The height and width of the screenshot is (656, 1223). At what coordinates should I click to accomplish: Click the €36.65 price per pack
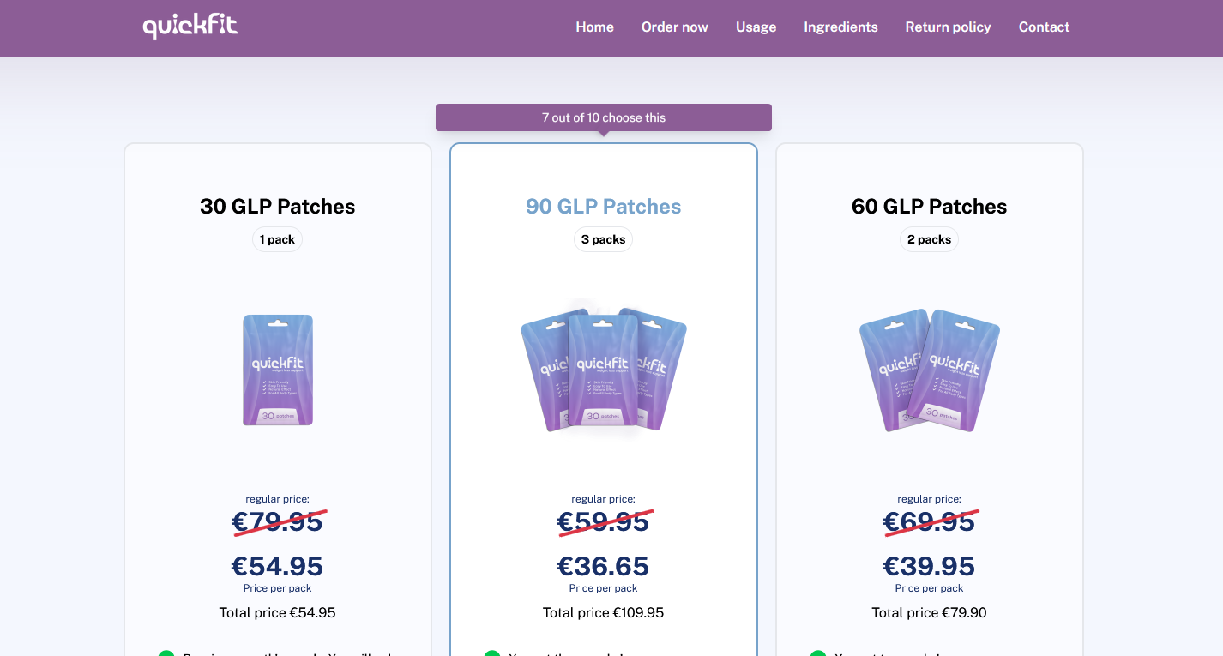click(x=604, y=566)
